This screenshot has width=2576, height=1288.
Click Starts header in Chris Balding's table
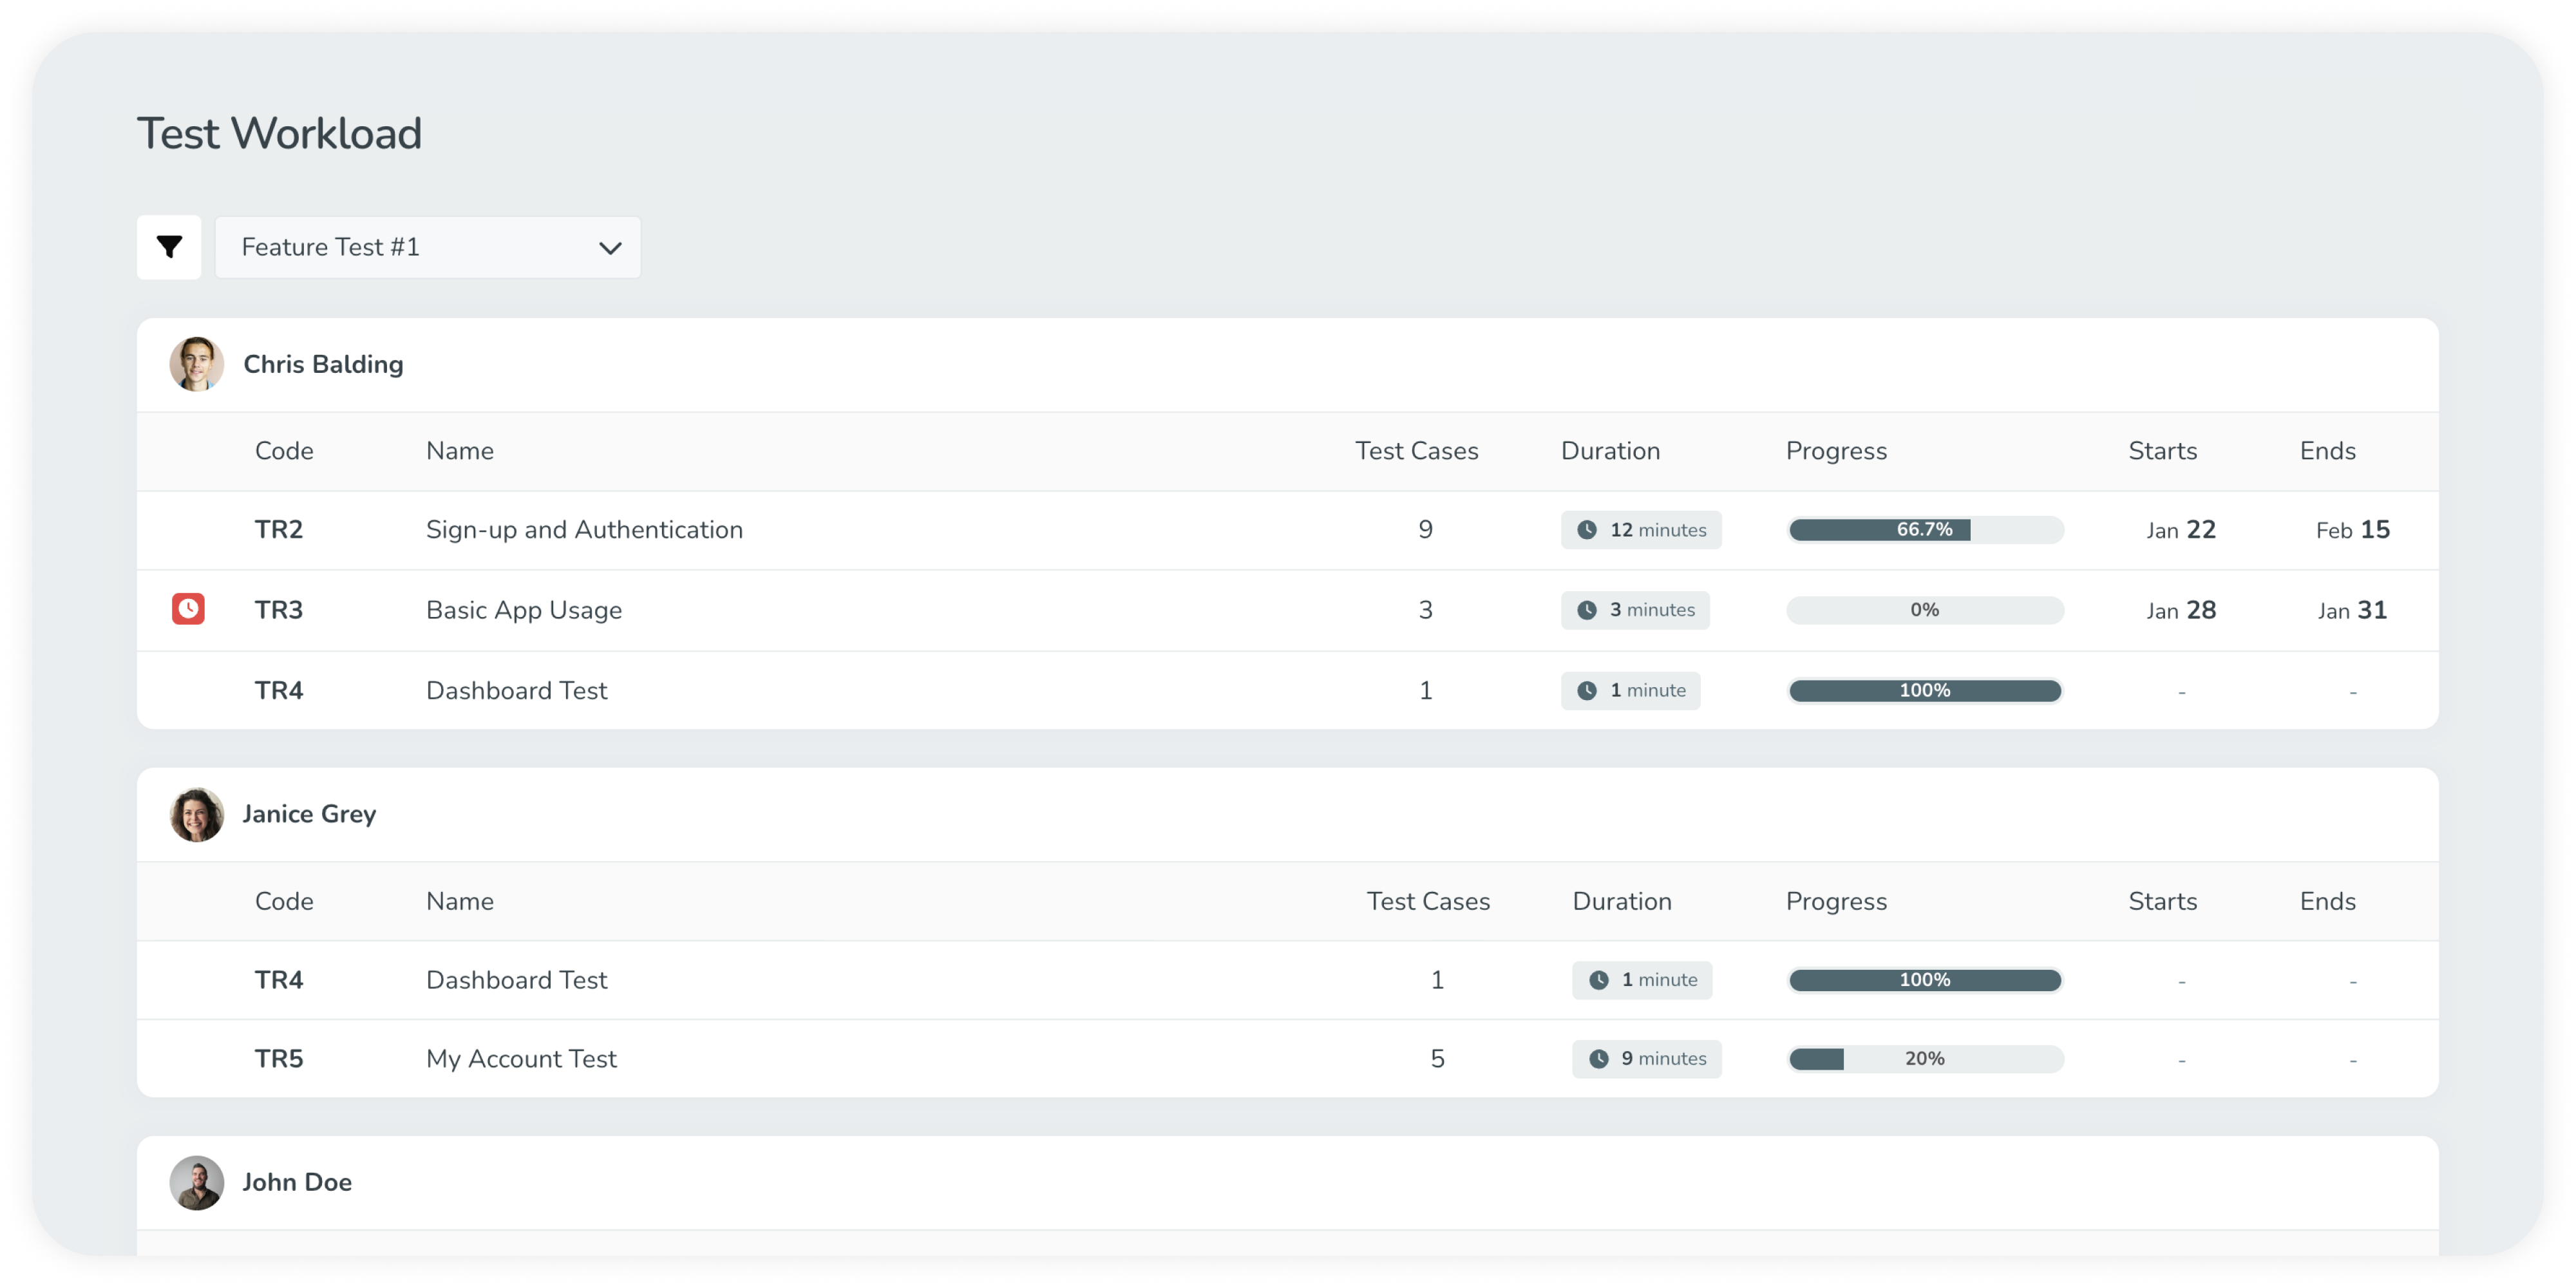click(2163, 451)
